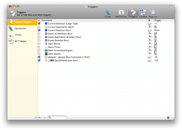
Task: Select Open iTunes row text
Action: [54, 47]
